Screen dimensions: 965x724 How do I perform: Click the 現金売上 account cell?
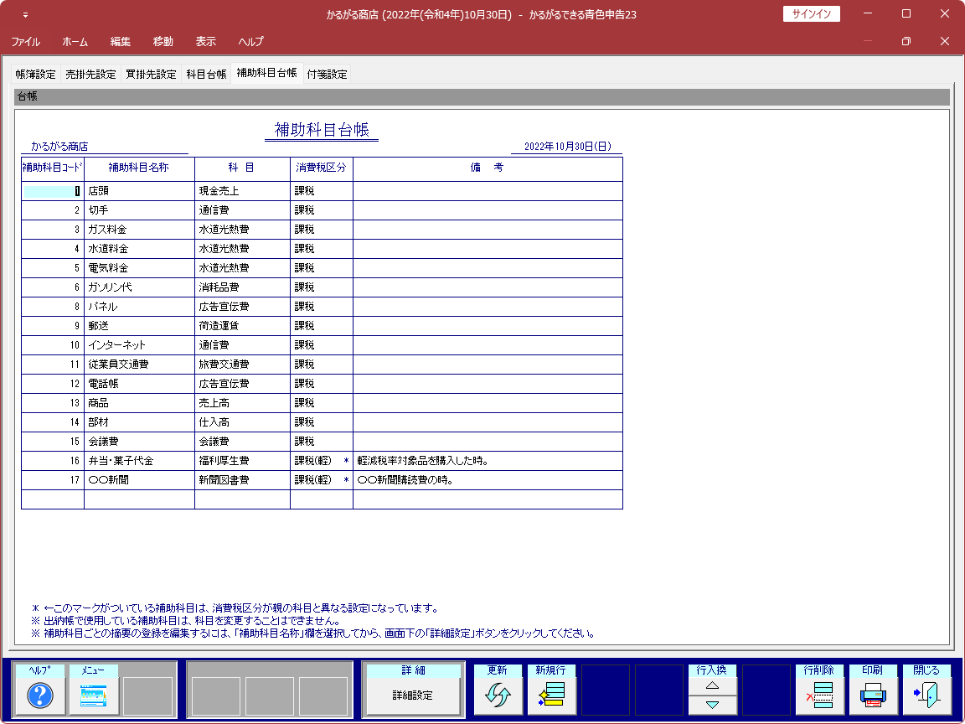tap(242, 191)
